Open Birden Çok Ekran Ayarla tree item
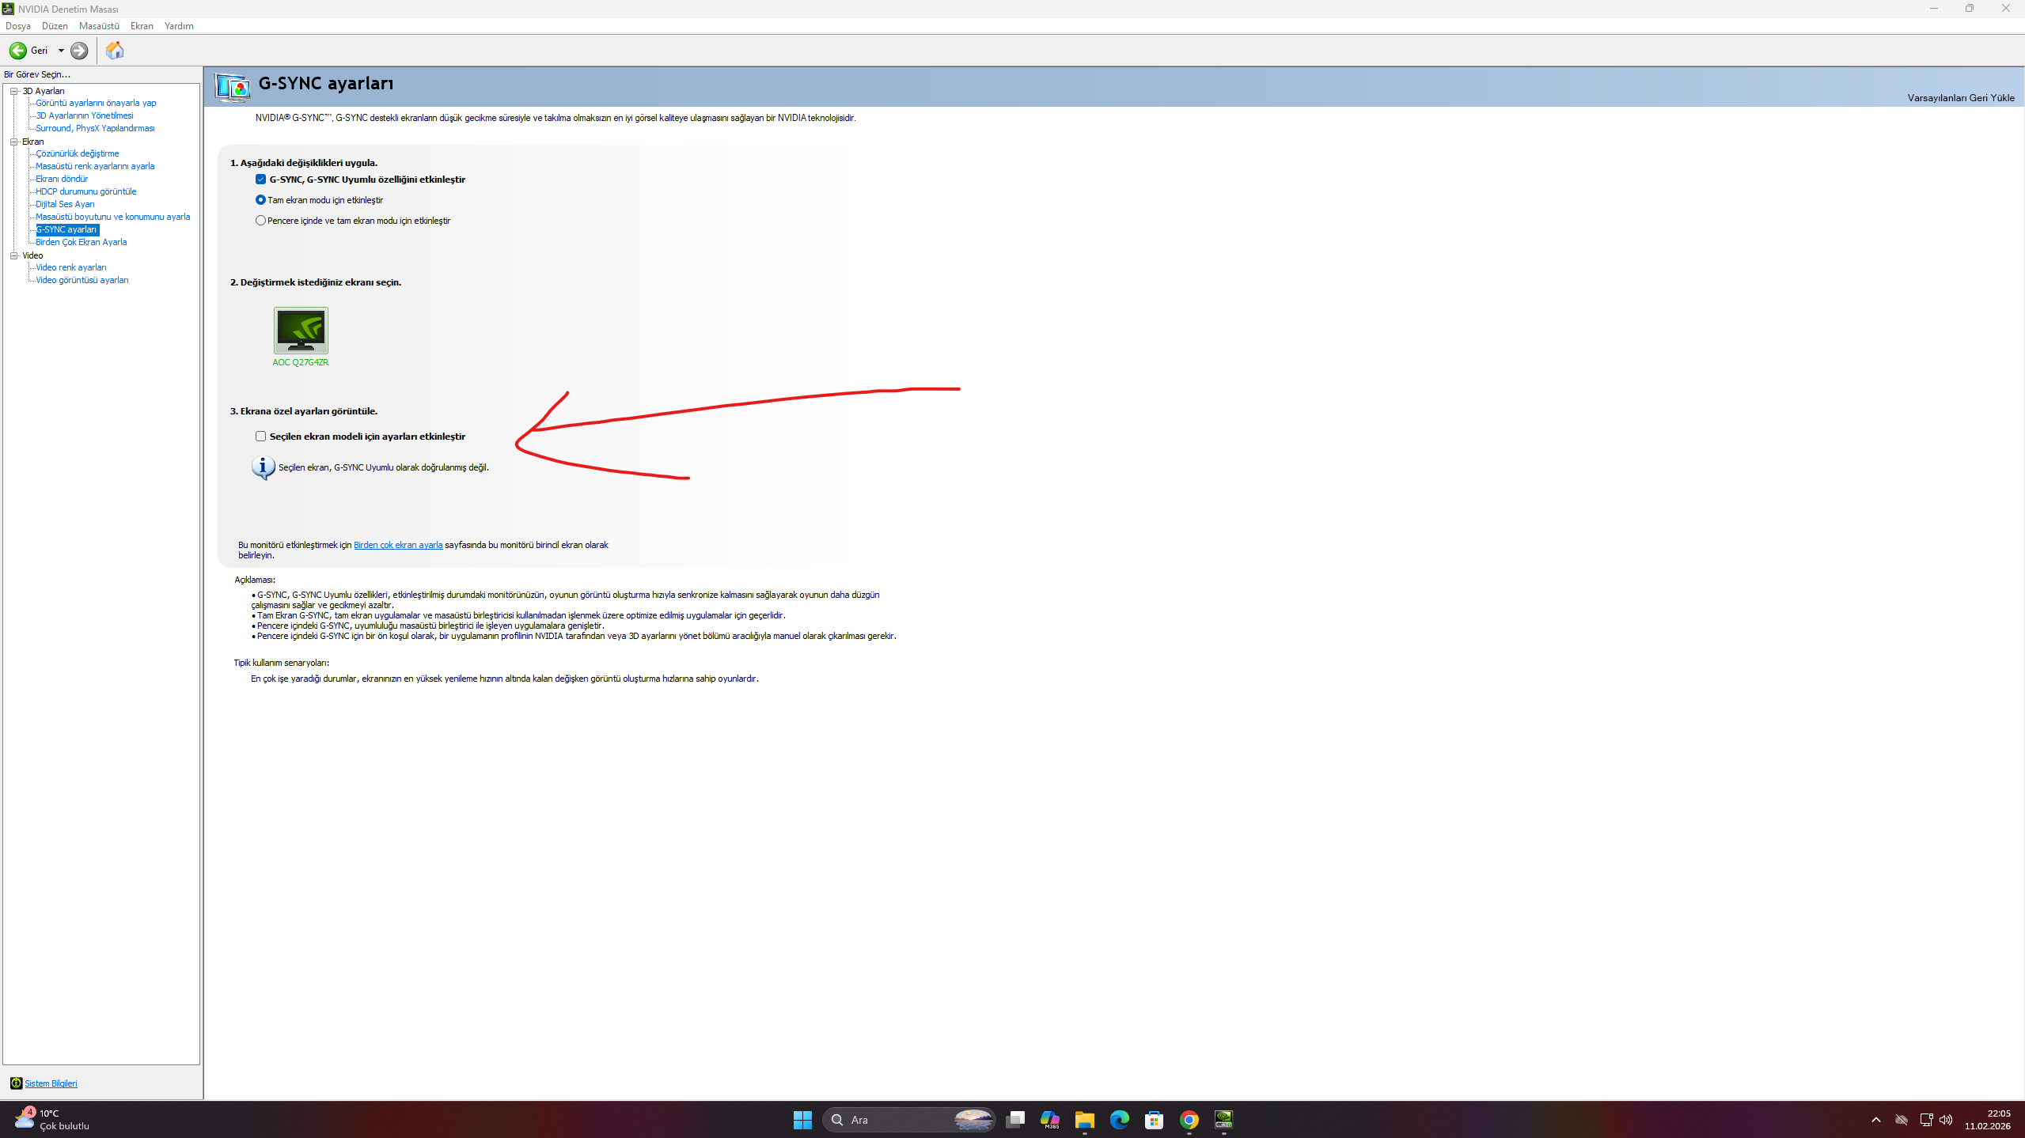Image resolution: width=2025 pixels, height=1138 pixels. (x=82, y=242)
